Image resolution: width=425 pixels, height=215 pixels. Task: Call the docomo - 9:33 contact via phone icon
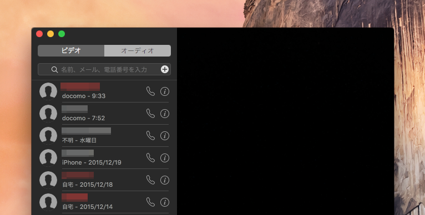tap(150, 91)
